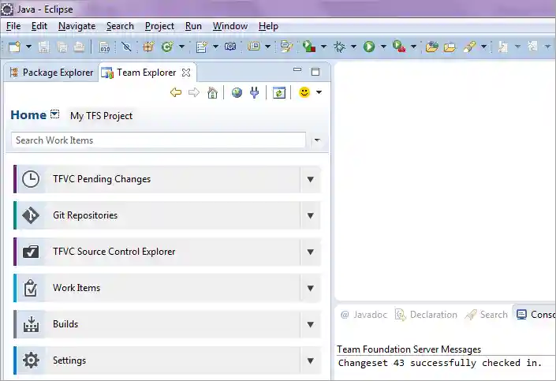
Task: Click the Search Work Items field
Action: 159,140
